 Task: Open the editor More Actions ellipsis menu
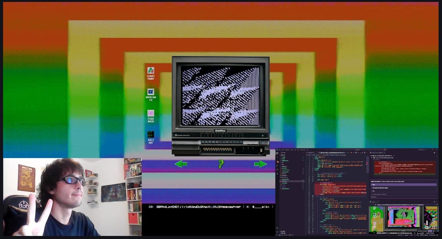tap(367, 152)
